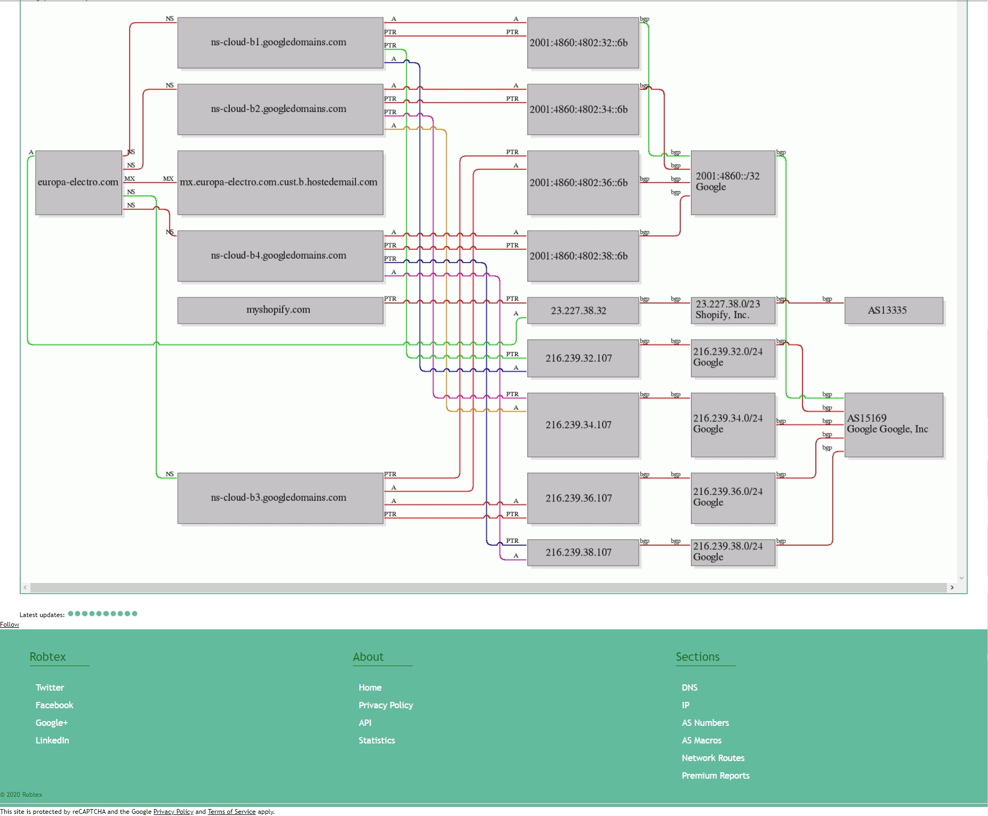The image size is (988, 816).
Task: Click the Follow link
Action: [10, 625]
